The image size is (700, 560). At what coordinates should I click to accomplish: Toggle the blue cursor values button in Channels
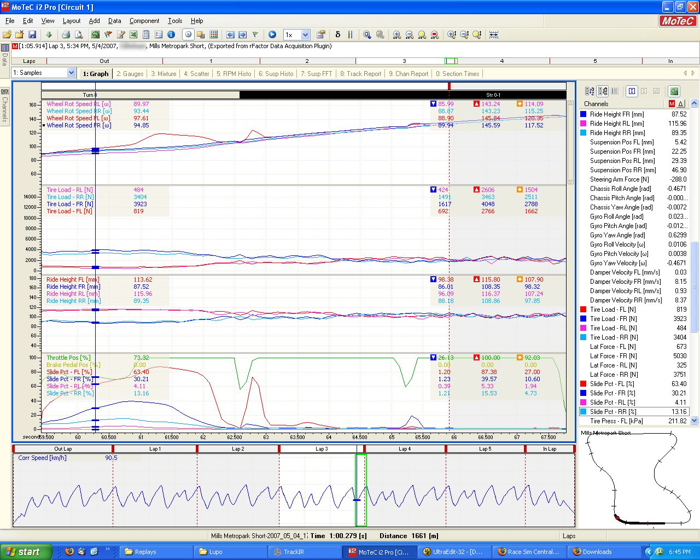pyautogui.click(x=632, y=91)
